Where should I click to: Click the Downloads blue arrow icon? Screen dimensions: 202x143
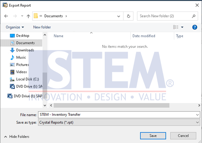pos(12,50)
